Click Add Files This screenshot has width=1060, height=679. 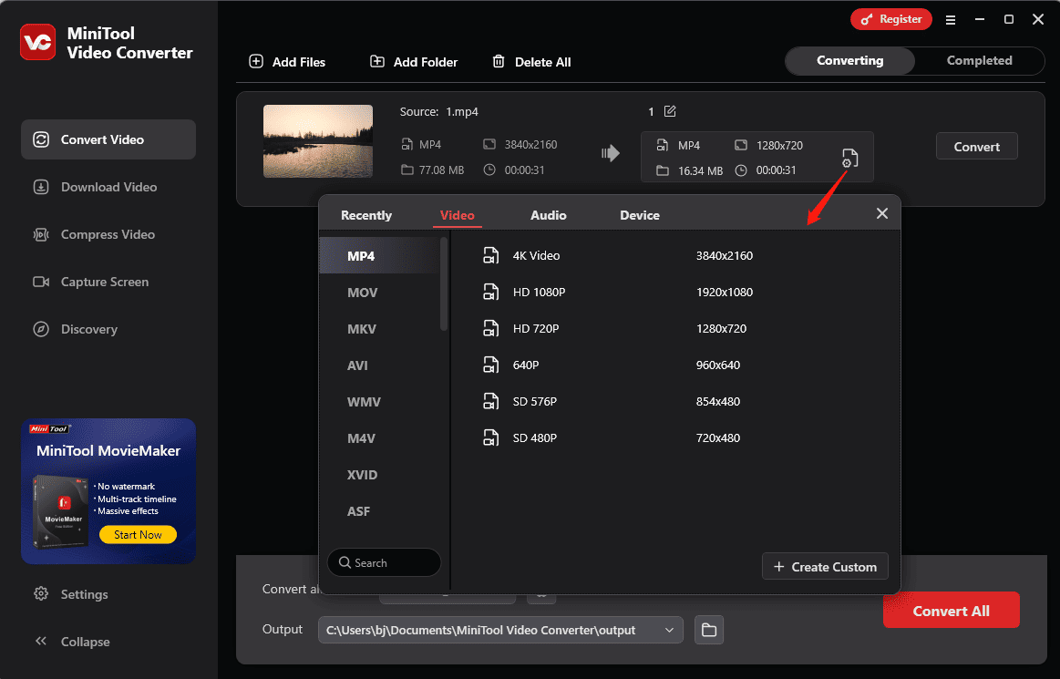tap(287, 62)
